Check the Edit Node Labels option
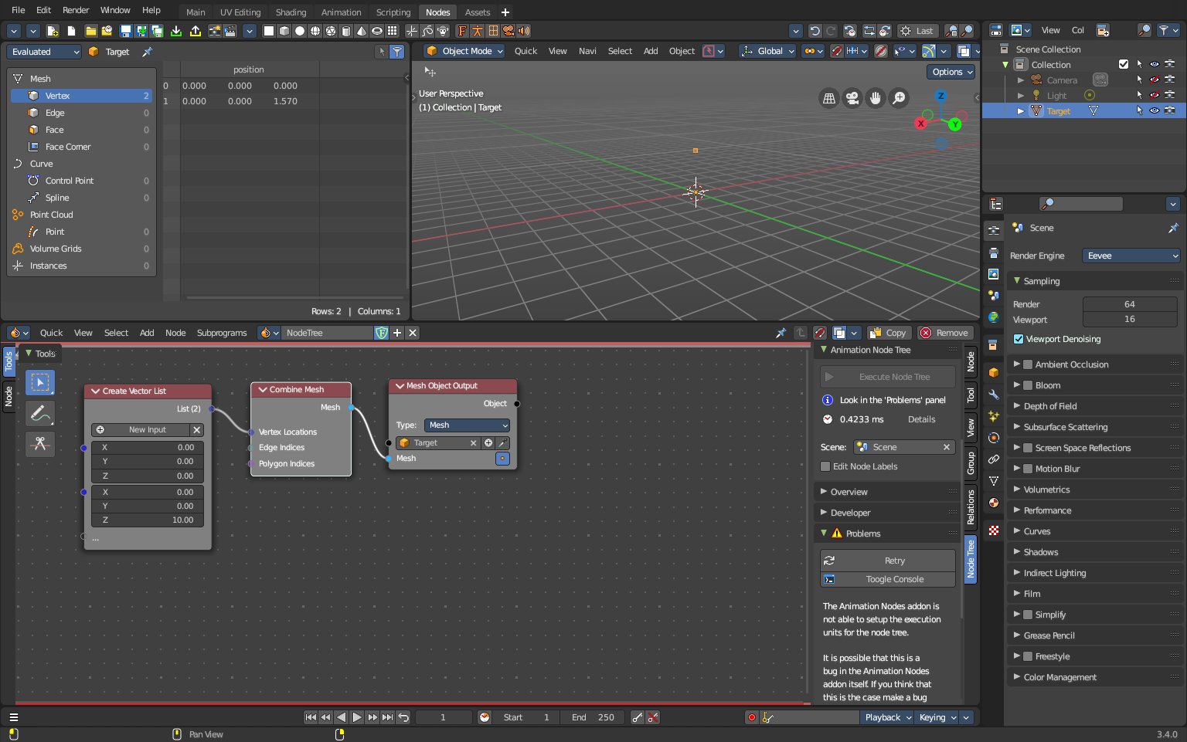1187x742 pixels. [x=825, y=466]
